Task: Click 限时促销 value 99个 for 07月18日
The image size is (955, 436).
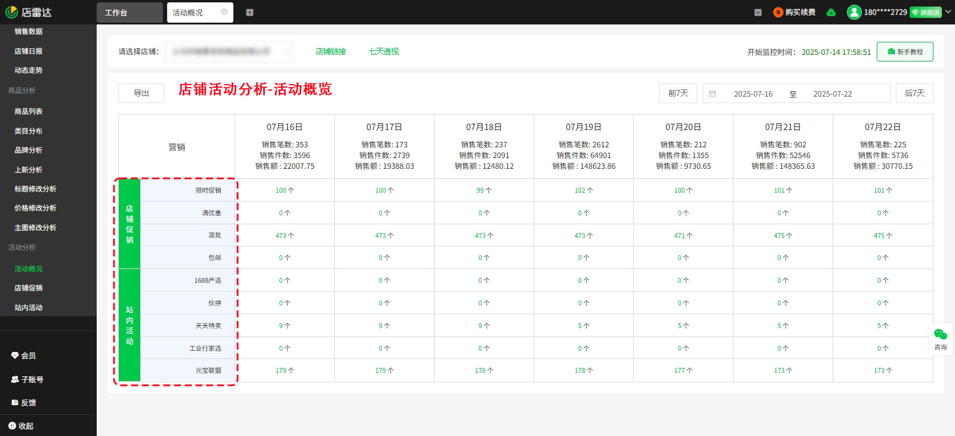Action: coord(484,190)
